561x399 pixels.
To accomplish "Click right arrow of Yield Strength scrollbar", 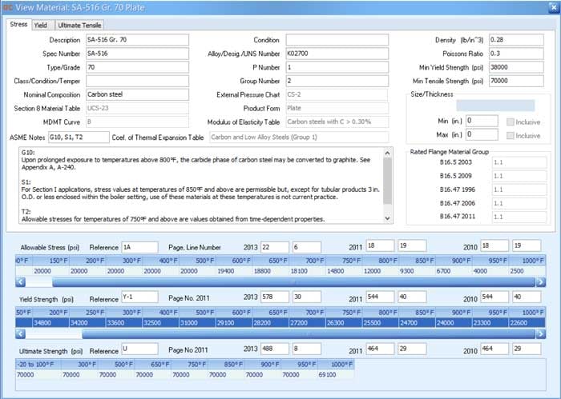I will pyautogui.click(x=540, y=333).
